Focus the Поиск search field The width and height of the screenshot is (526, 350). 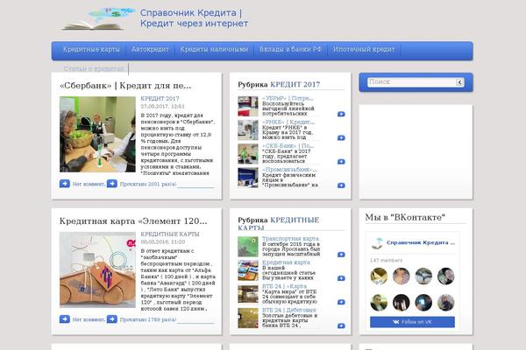(412, 82)
